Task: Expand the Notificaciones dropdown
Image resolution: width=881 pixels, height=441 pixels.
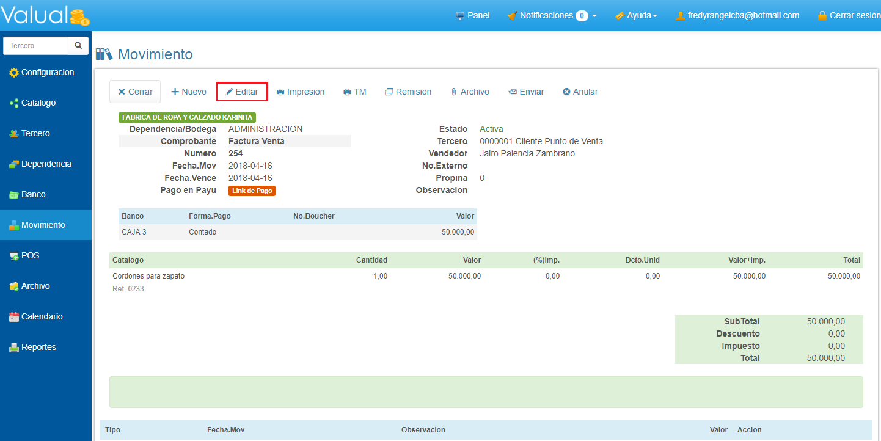Action: click(552, 15)
